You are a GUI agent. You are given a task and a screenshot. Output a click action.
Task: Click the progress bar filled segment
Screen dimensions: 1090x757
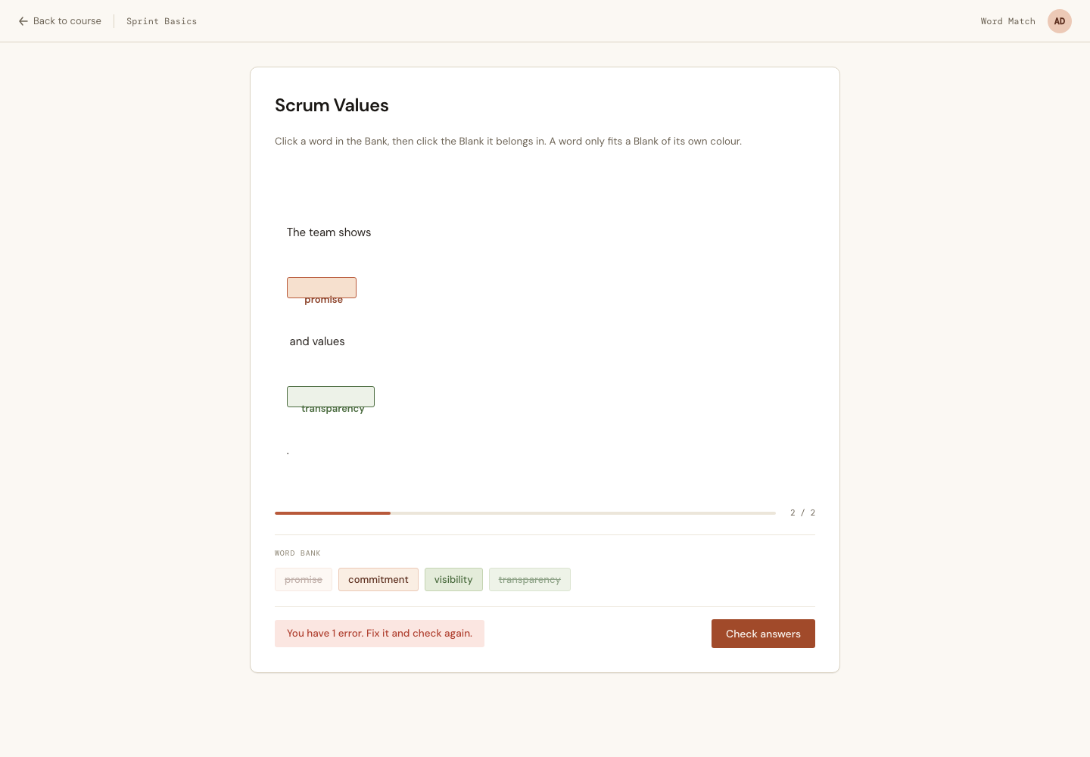(332, 513)
